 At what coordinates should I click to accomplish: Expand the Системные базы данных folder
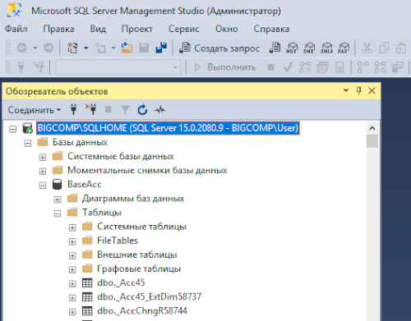tap(43, 158)
